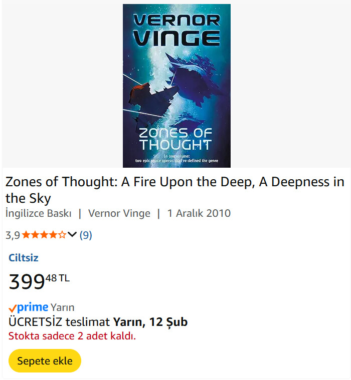Screen dimensions: 351x380
Task: Click the İngilizce Baskı edition label
Action: click(x=39, y=213)
